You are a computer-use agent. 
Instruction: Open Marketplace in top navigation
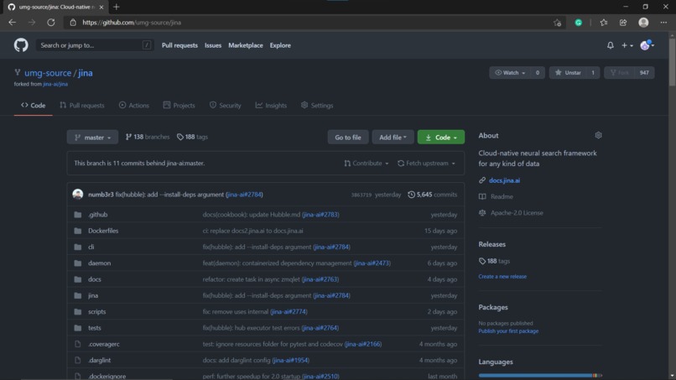pos(245,45)
